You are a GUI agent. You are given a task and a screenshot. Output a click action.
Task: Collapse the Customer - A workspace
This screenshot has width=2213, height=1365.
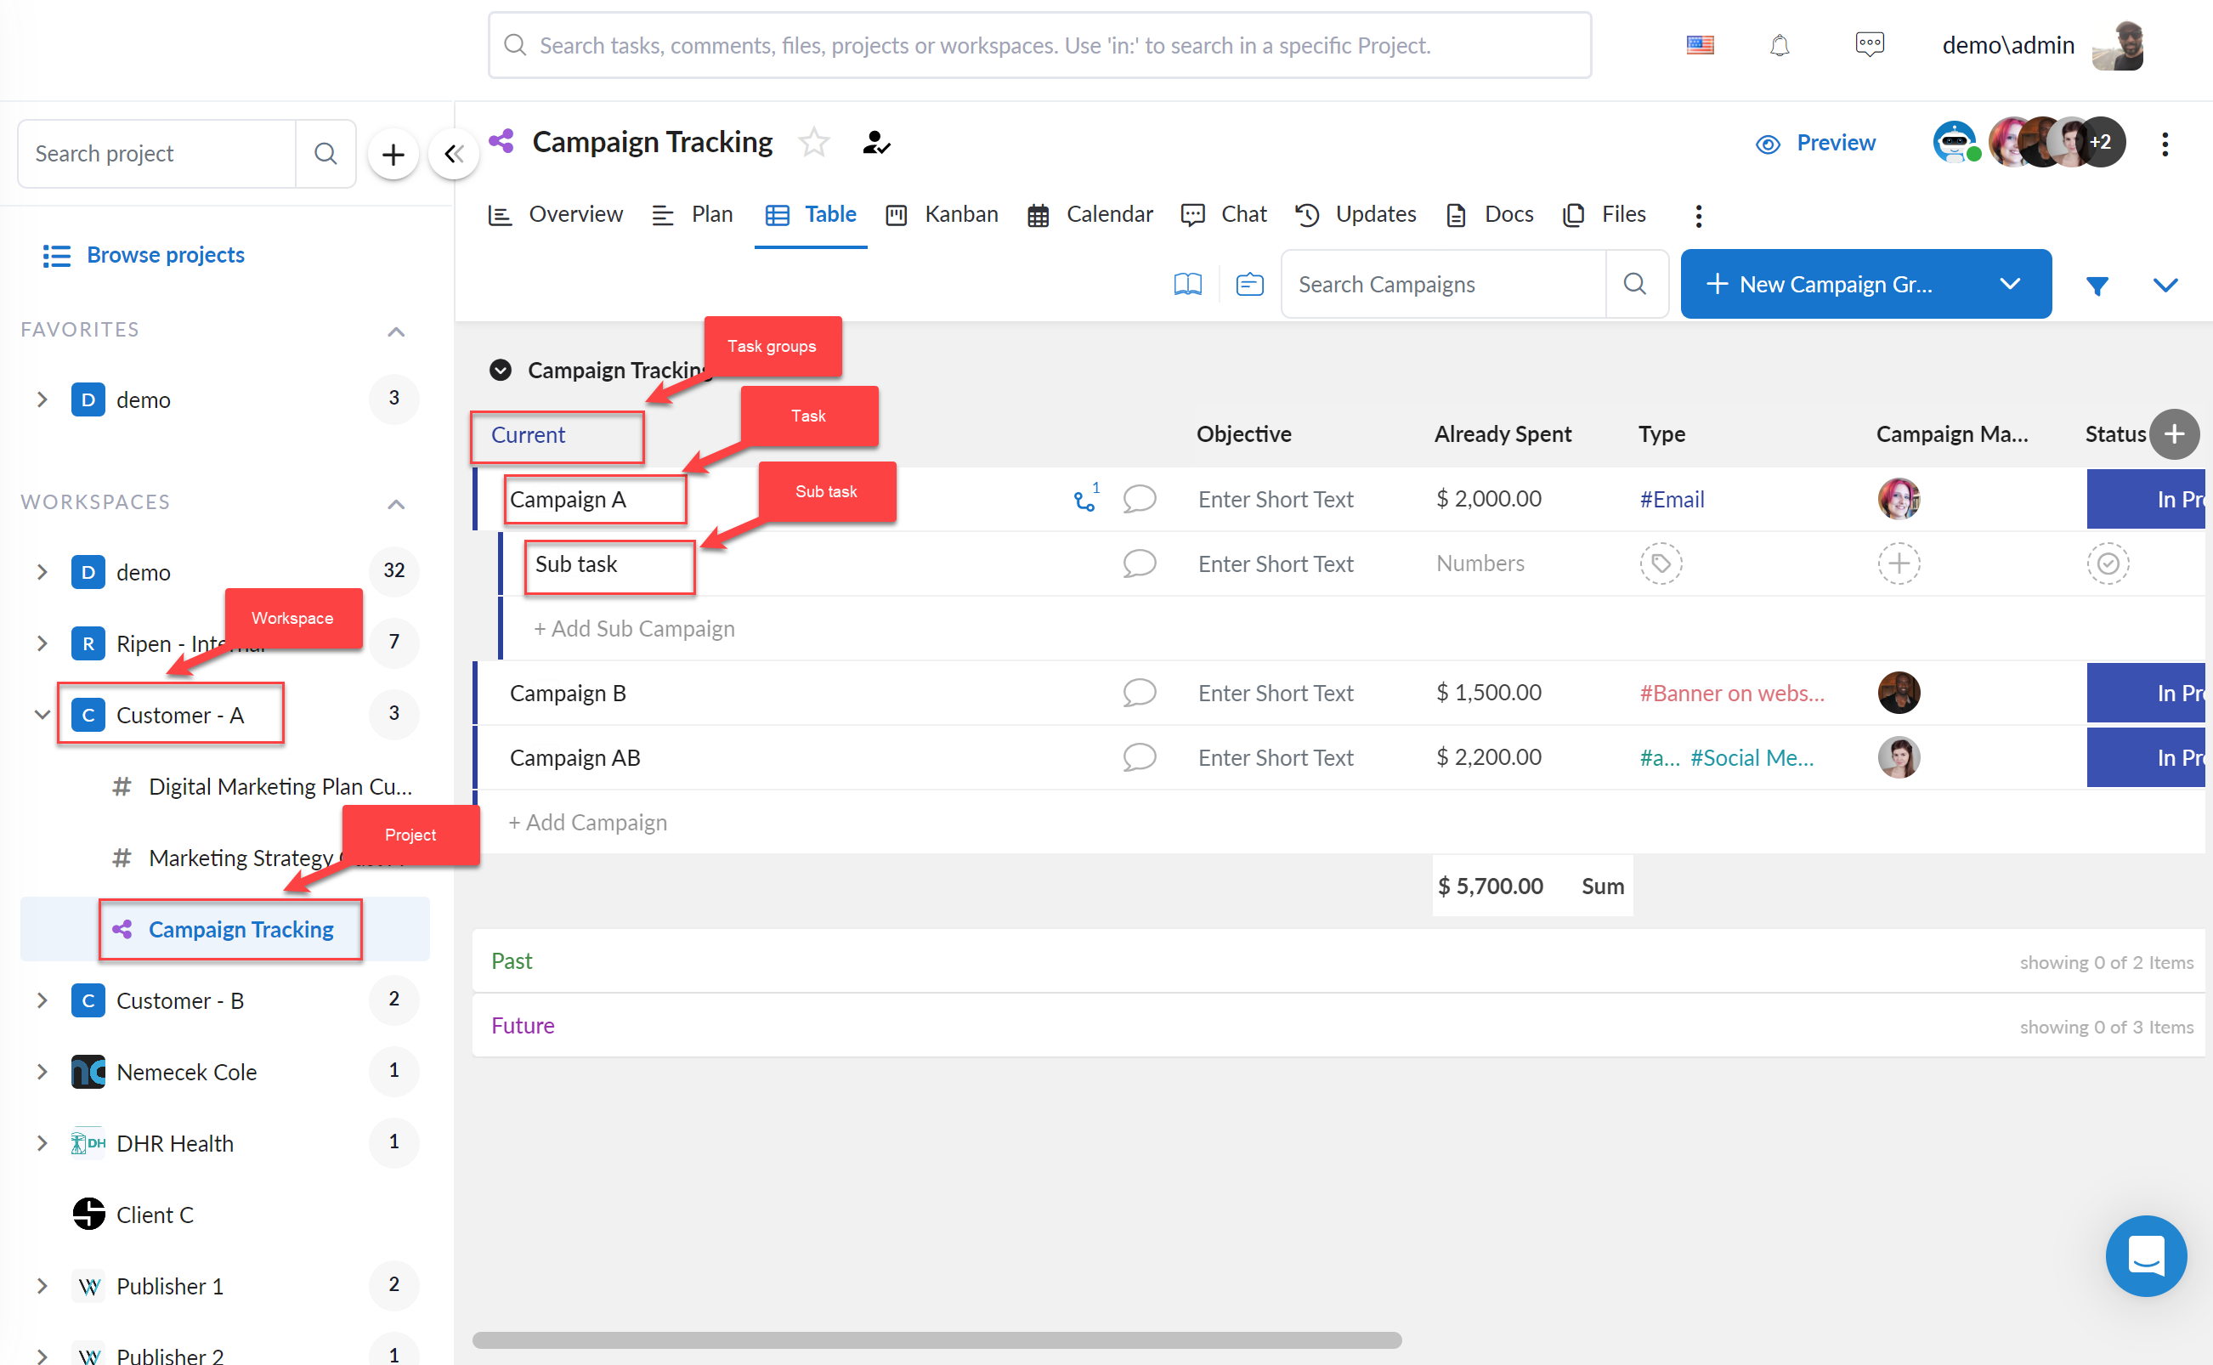coord(42,715)
